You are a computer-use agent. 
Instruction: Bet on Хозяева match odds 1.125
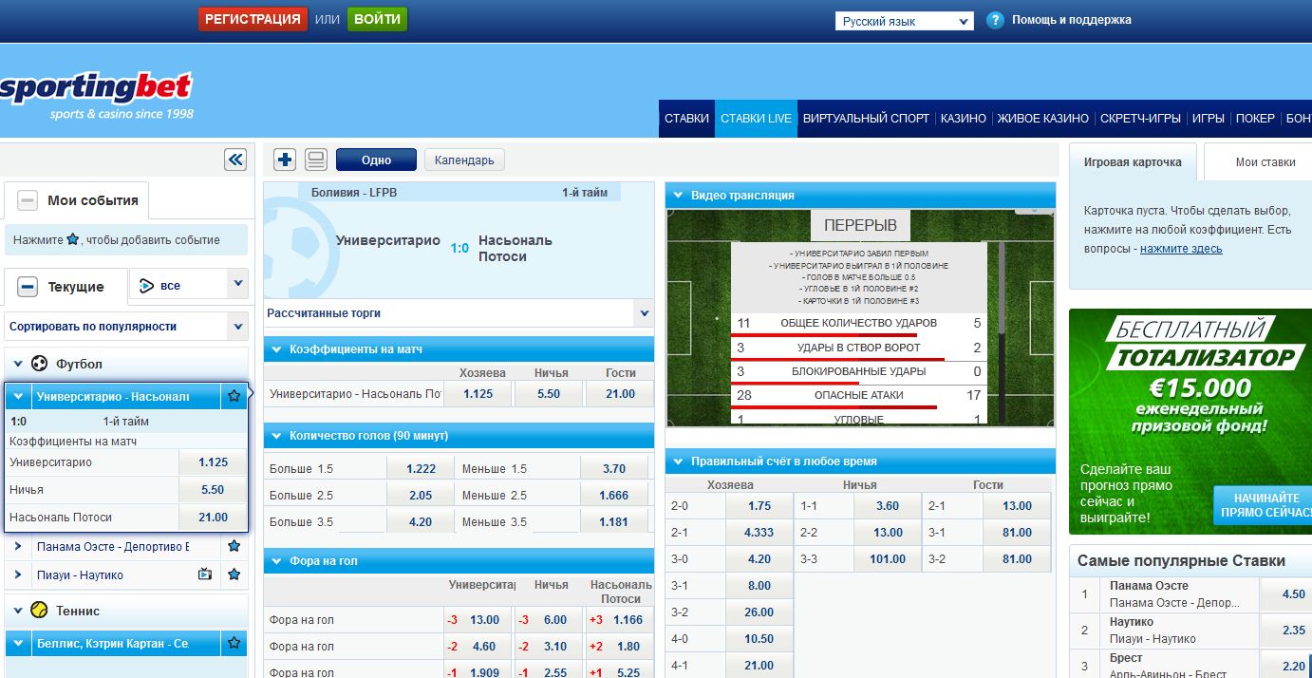coord(478,393)
